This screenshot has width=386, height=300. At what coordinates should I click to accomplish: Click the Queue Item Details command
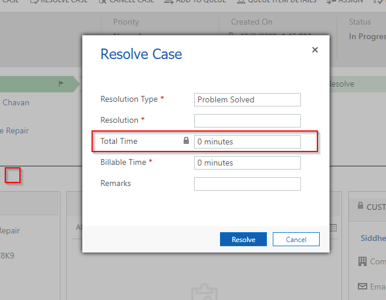(276, 2)
